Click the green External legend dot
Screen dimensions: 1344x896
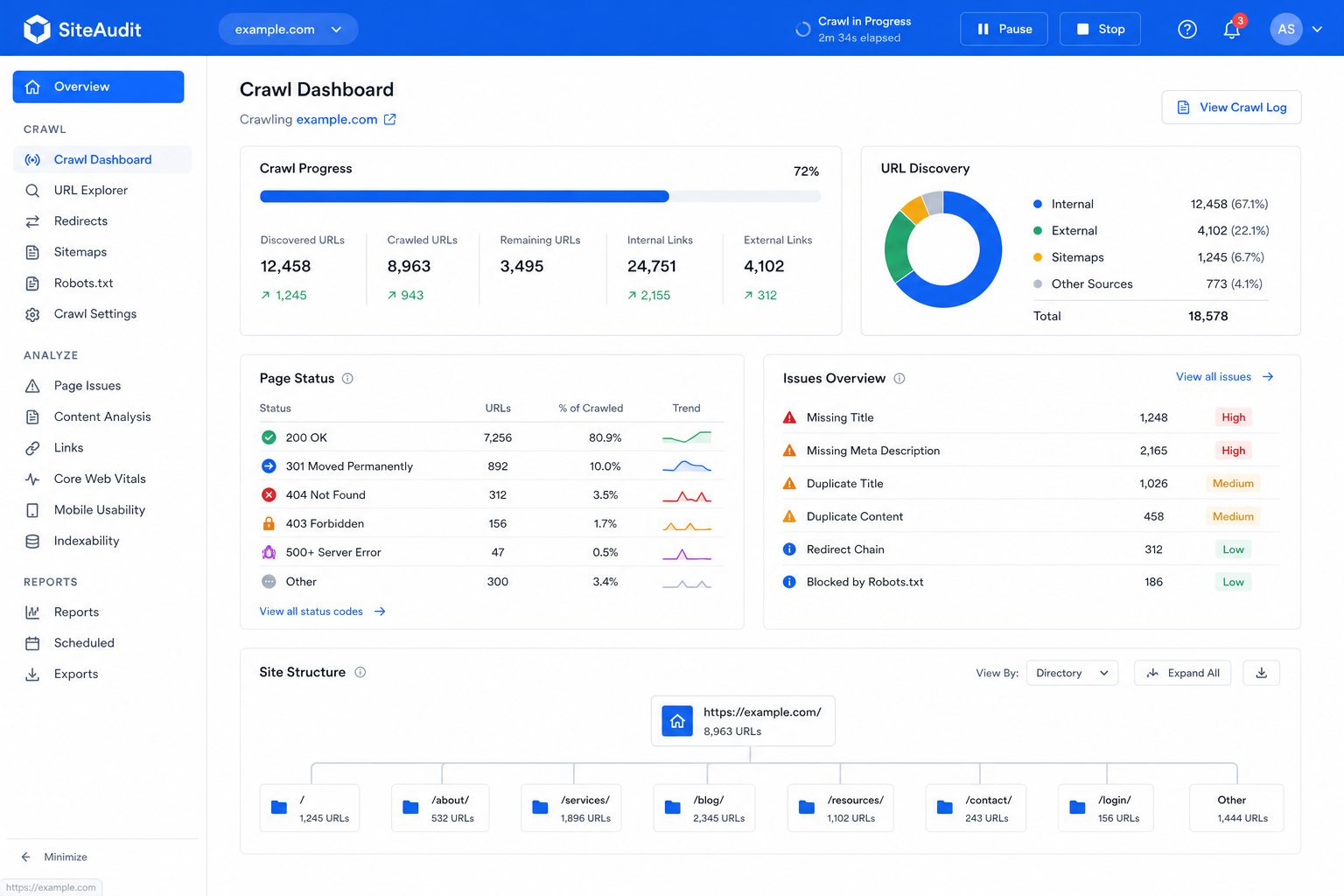click(x=1038, y=231)
